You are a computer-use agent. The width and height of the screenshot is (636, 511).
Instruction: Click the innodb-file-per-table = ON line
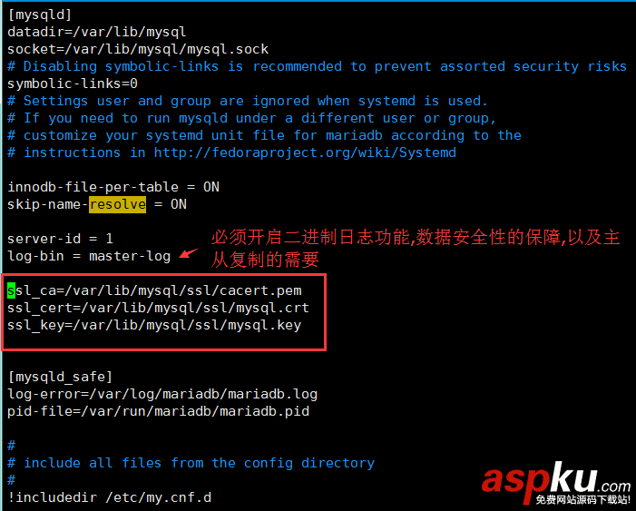click(113, 187)
